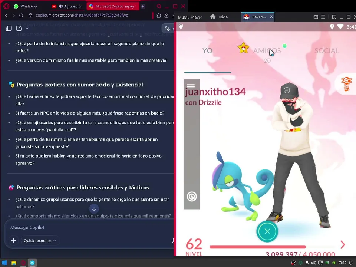The width and height of the screenshot is (356, 267).
Task: Open the network tray icon
Action: [x=320, y=263]
